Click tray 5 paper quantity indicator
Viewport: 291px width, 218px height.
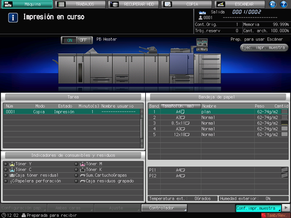(x=284, y=135)
